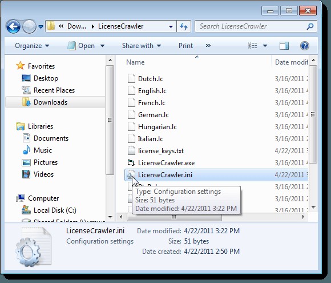Image resolution: width=331 pixels, height=283 pixels.
Task: Click the navigation pane scroll thumb
Action: [110, 120]
